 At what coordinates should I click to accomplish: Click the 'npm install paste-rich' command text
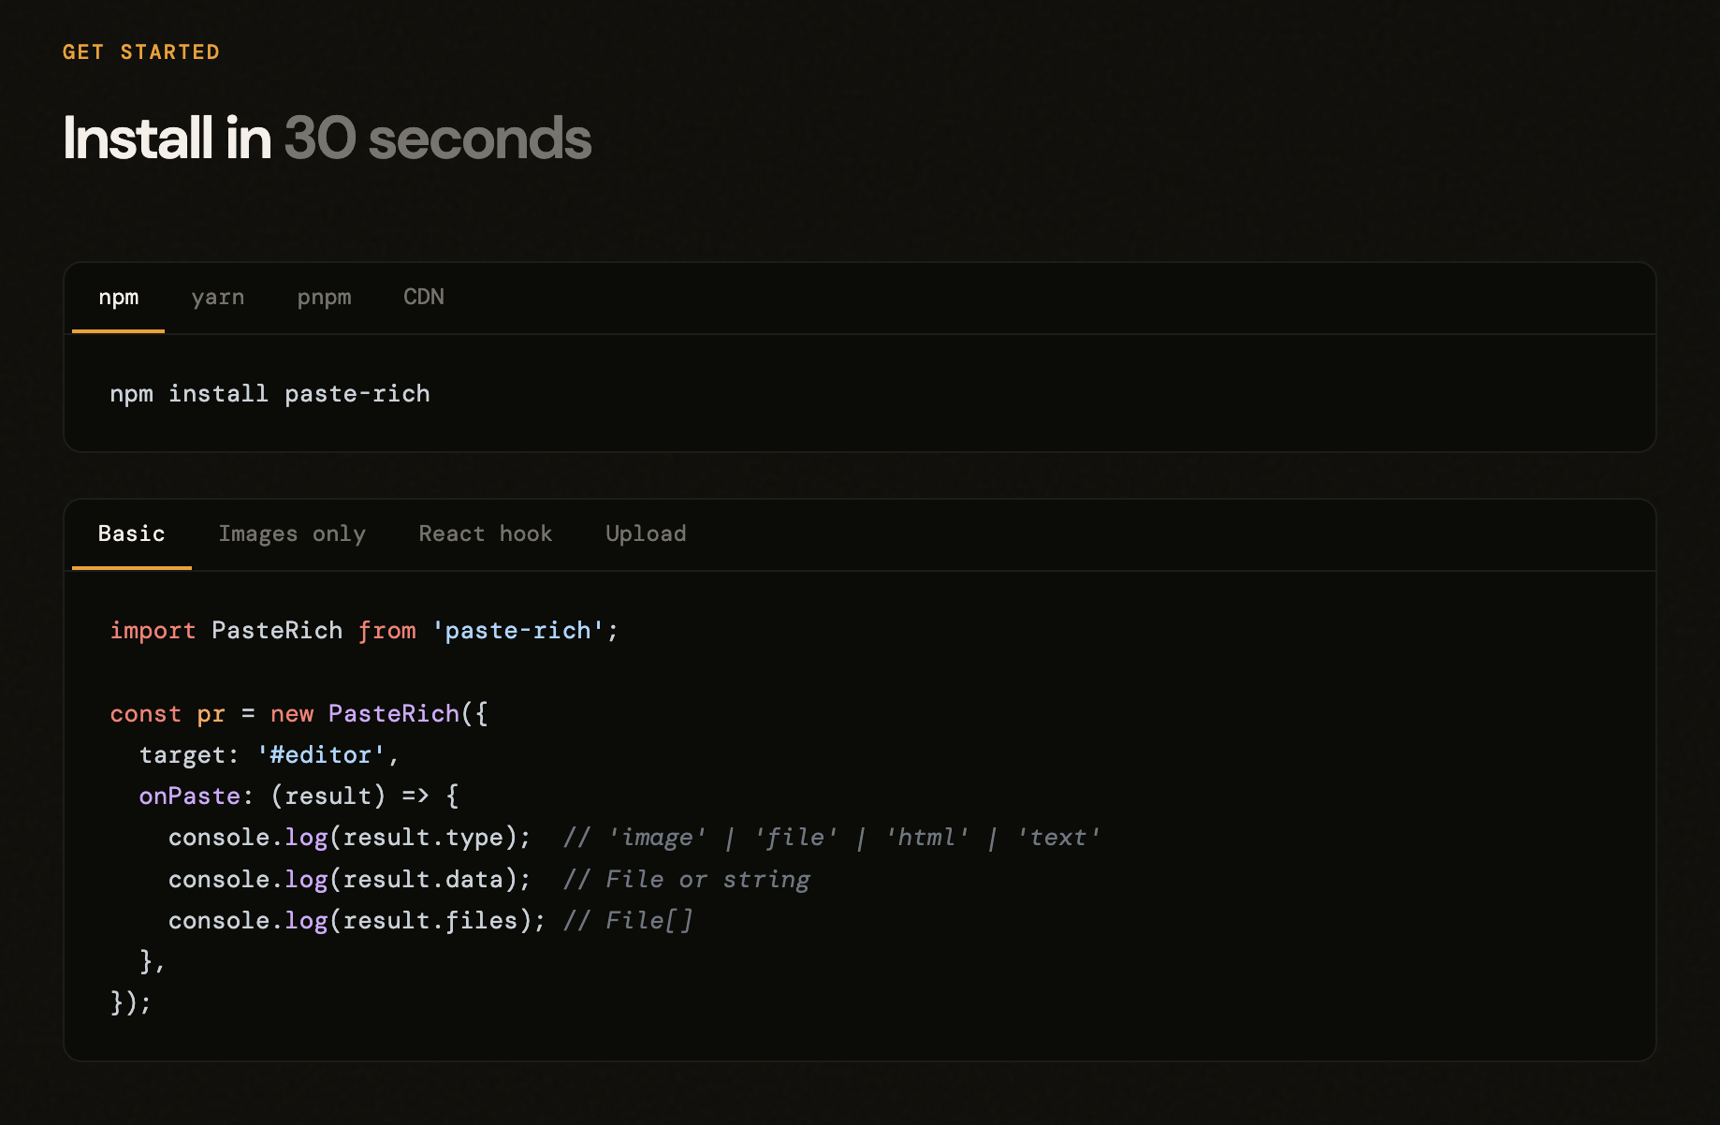point(270,394)
